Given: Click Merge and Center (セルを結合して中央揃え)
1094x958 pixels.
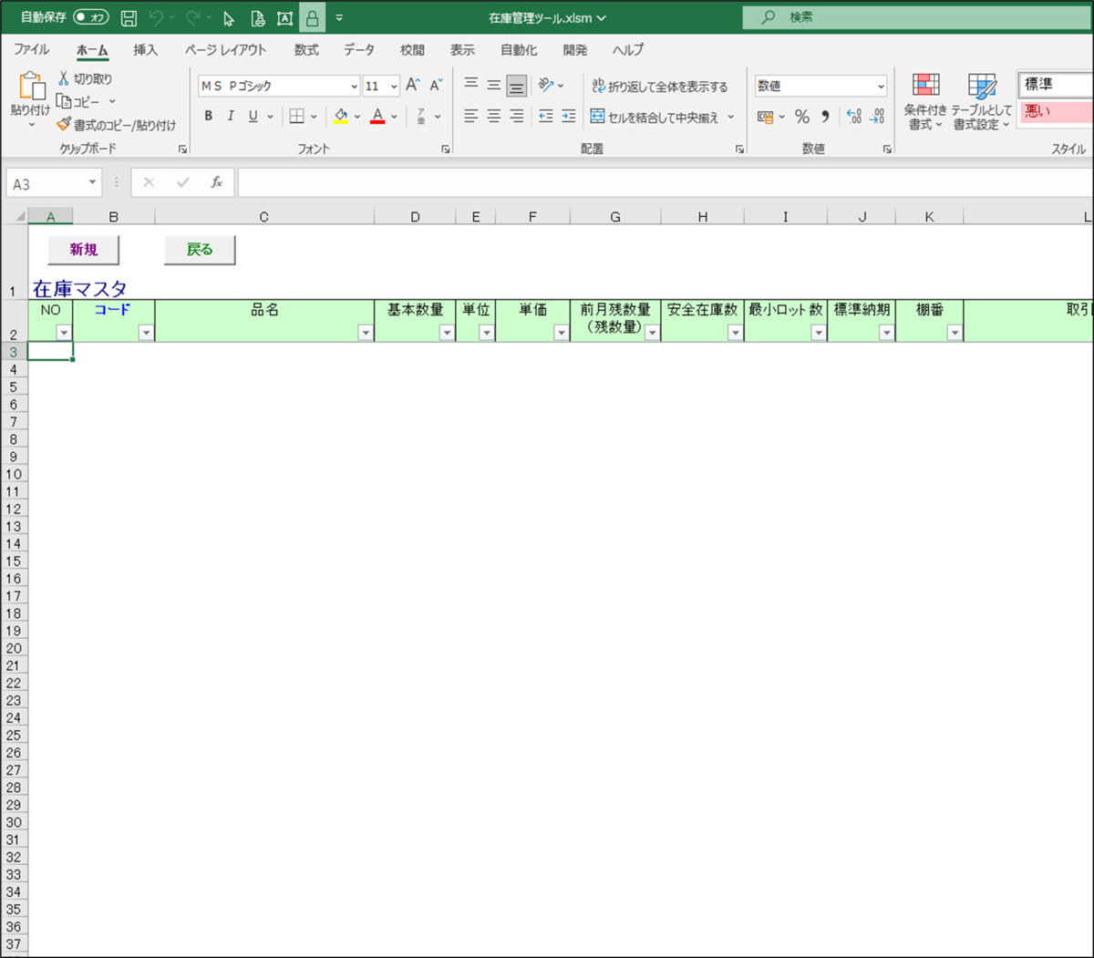Looking at the screenshot, I should pos(655,117).
